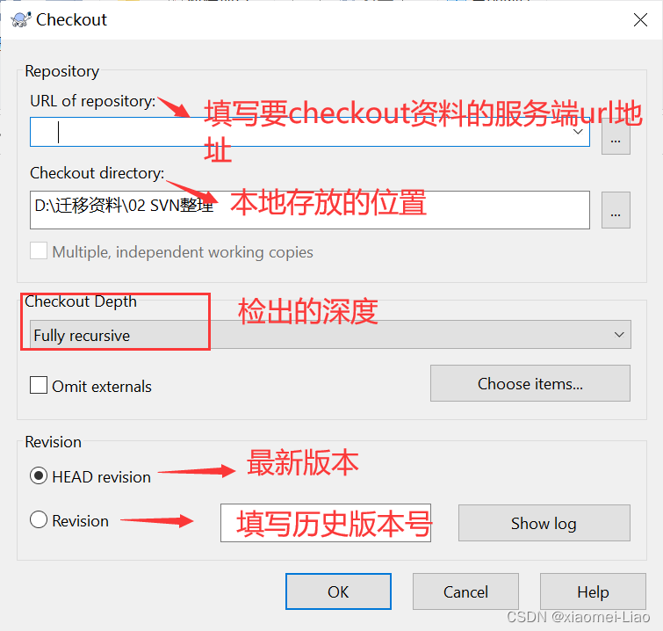Open the Checkout Depth dropdown arrow
663x631 pixels.
click(619, 334)
